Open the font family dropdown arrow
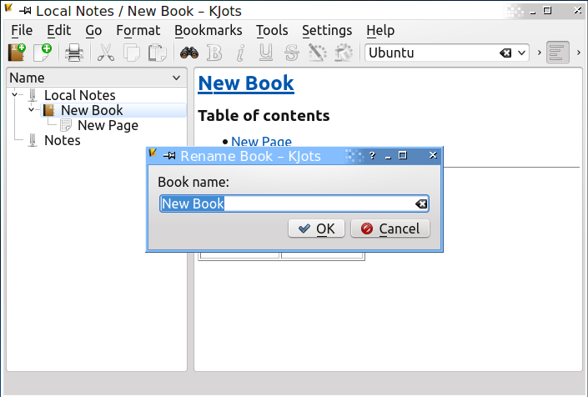 pos(521,53)
